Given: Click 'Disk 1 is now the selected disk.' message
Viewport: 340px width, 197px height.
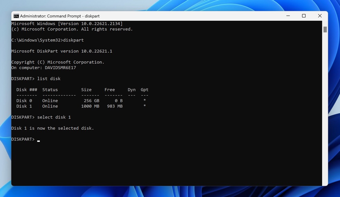Looking at the screenshot, I should 53,128.
